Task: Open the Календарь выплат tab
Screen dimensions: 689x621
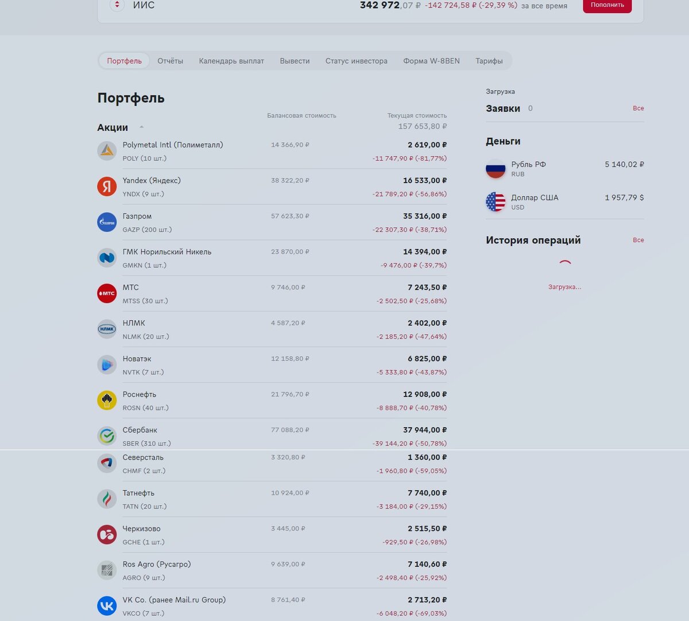Action: pyautogui.click(x=231, y=61)
